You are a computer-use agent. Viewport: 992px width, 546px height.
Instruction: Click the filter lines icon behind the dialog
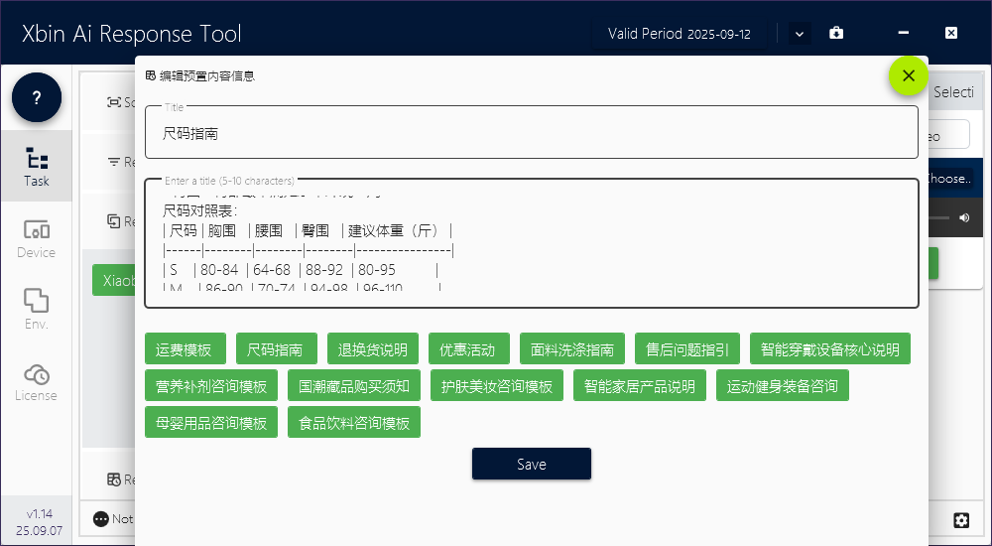tap(114, 162)
